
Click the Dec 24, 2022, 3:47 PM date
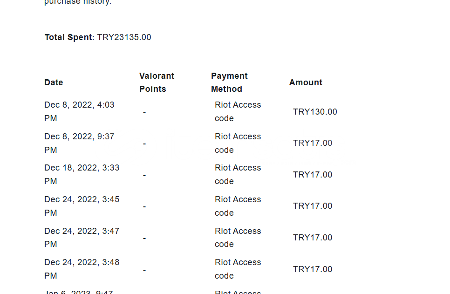82,238
